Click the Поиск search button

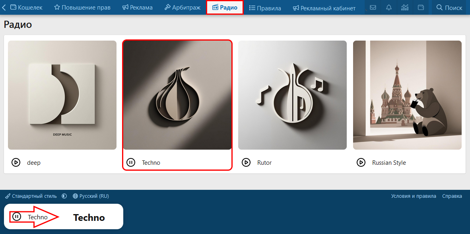click(x=449, y=8)
